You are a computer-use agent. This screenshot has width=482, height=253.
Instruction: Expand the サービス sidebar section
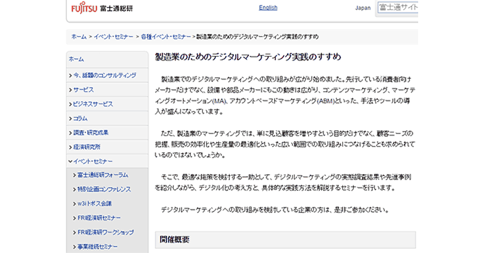(83, 90)
